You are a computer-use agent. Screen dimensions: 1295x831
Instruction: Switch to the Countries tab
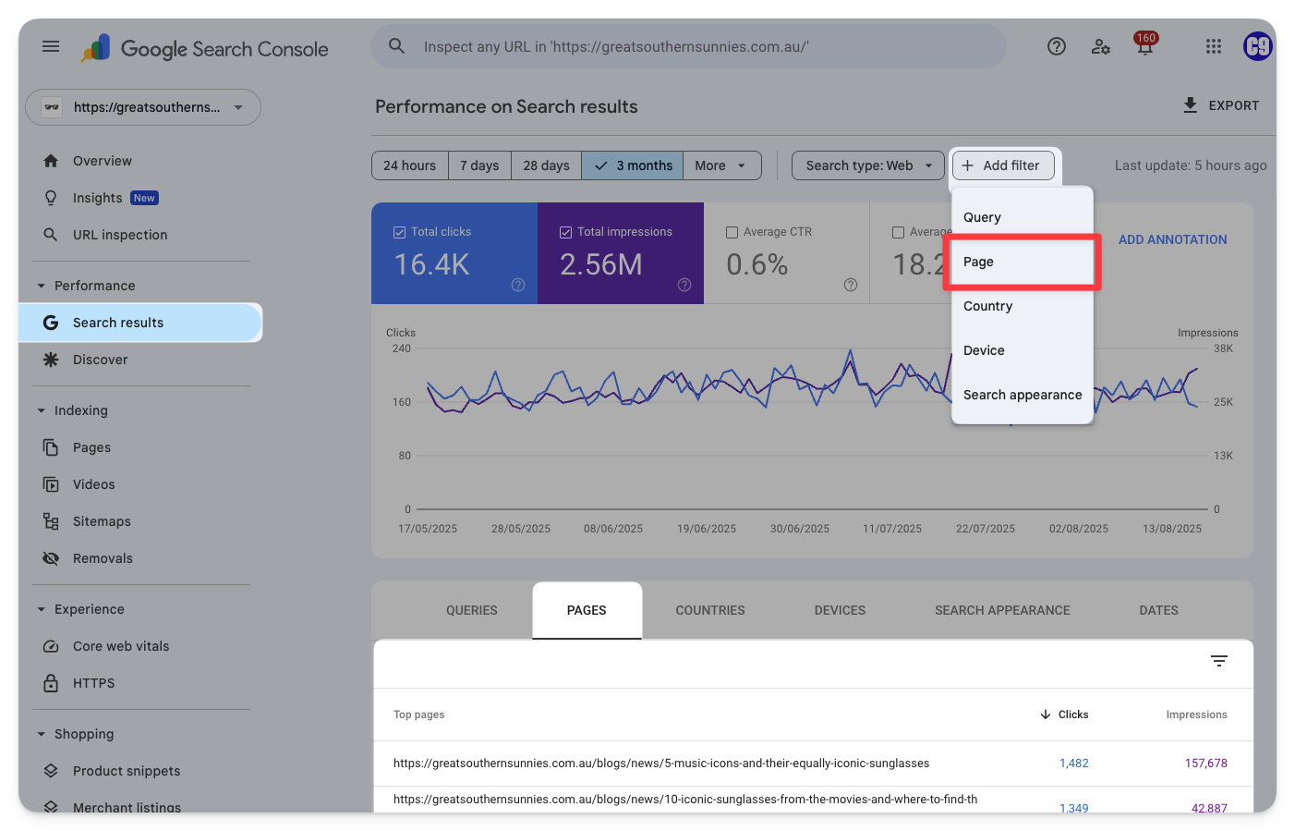coord(709,610)
